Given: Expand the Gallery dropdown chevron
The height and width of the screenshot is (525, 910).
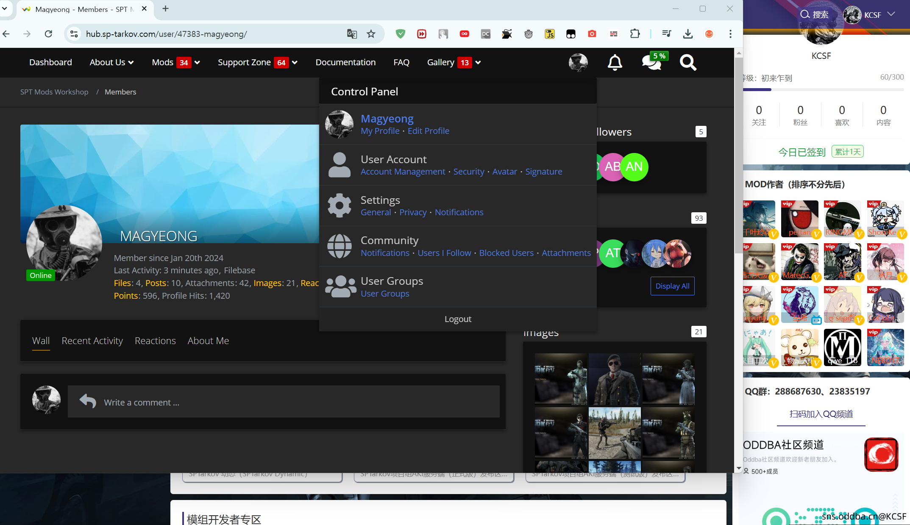Looking at the screenshot, I should [478, 63].
